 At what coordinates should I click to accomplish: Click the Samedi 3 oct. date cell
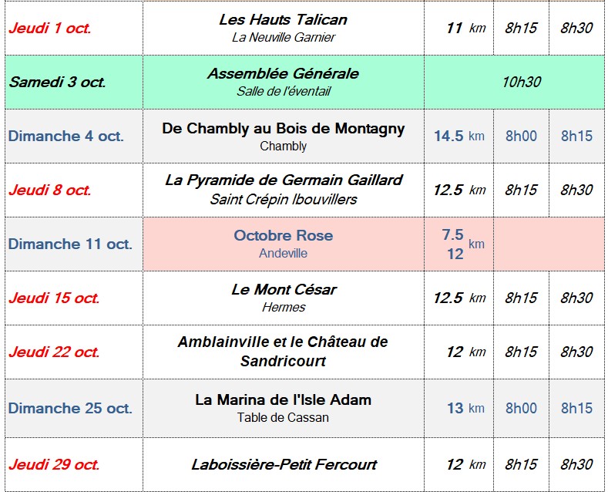coord(74,82)
